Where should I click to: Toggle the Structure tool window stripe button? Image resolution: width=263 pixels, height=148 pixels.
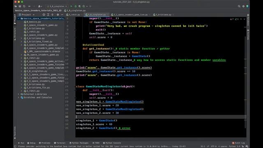pos(15,34)
